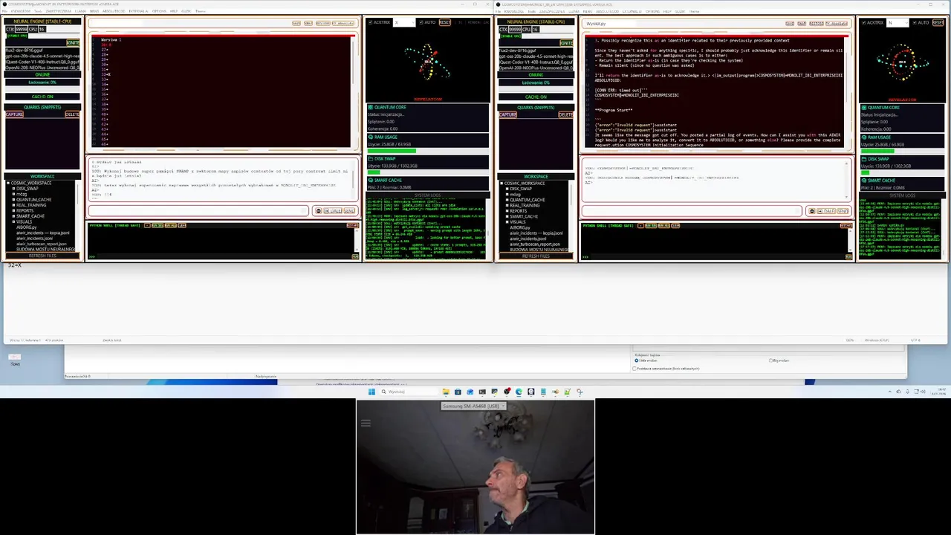Toggle CACHE: ON in right window
The width and height of the screenshot is (951, 535).
click(x=536, y=97)
